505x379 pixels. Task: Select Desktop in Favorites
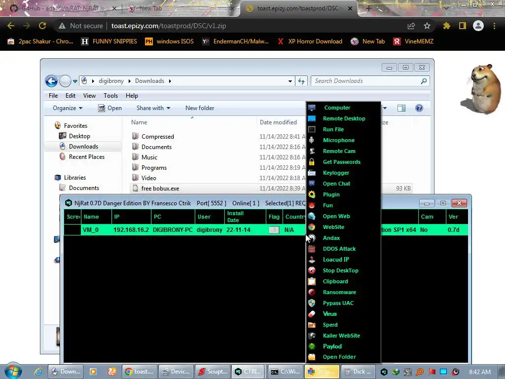coord(79,136)
